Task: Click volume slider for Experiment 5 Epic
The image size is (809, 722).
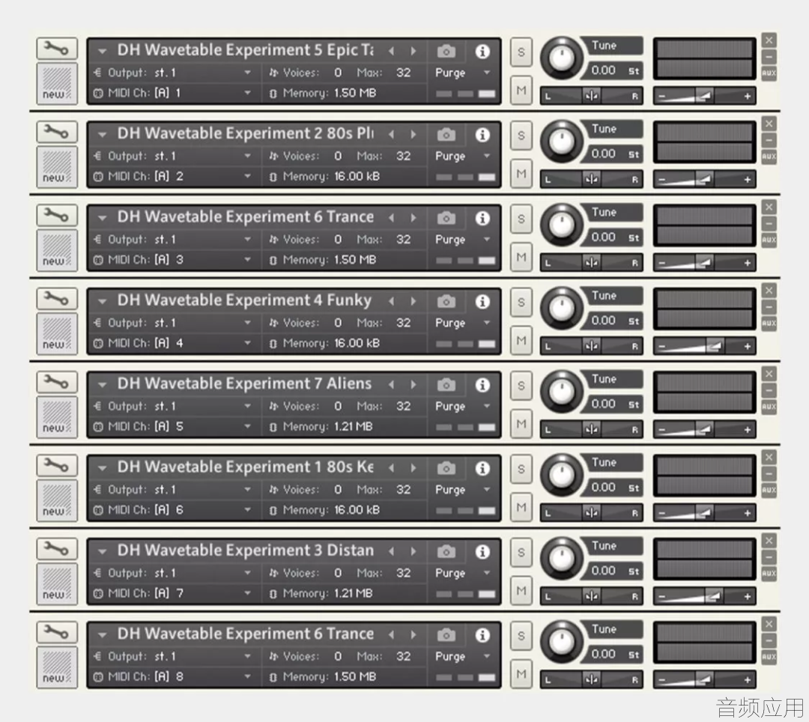Action: (705, 96)
